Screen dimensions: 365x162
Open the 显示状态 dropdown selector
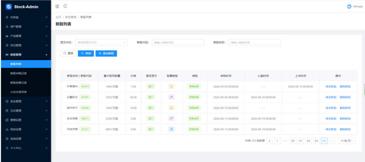[x=101, y=42]
